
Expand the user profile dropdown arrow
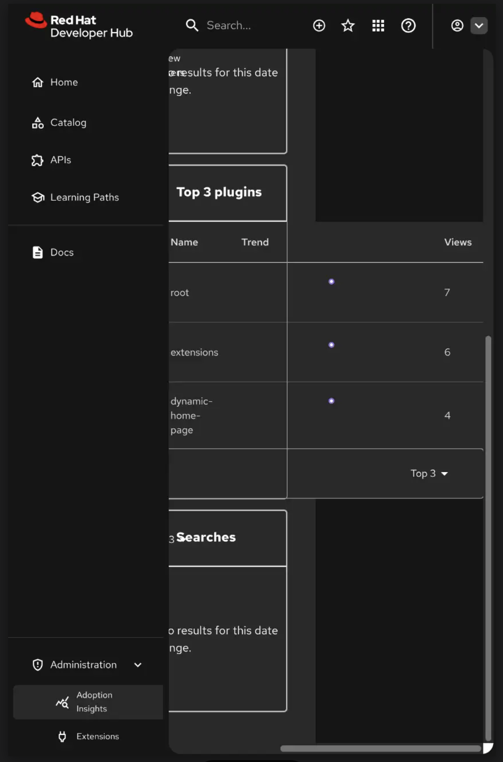[x=479, y=26]
